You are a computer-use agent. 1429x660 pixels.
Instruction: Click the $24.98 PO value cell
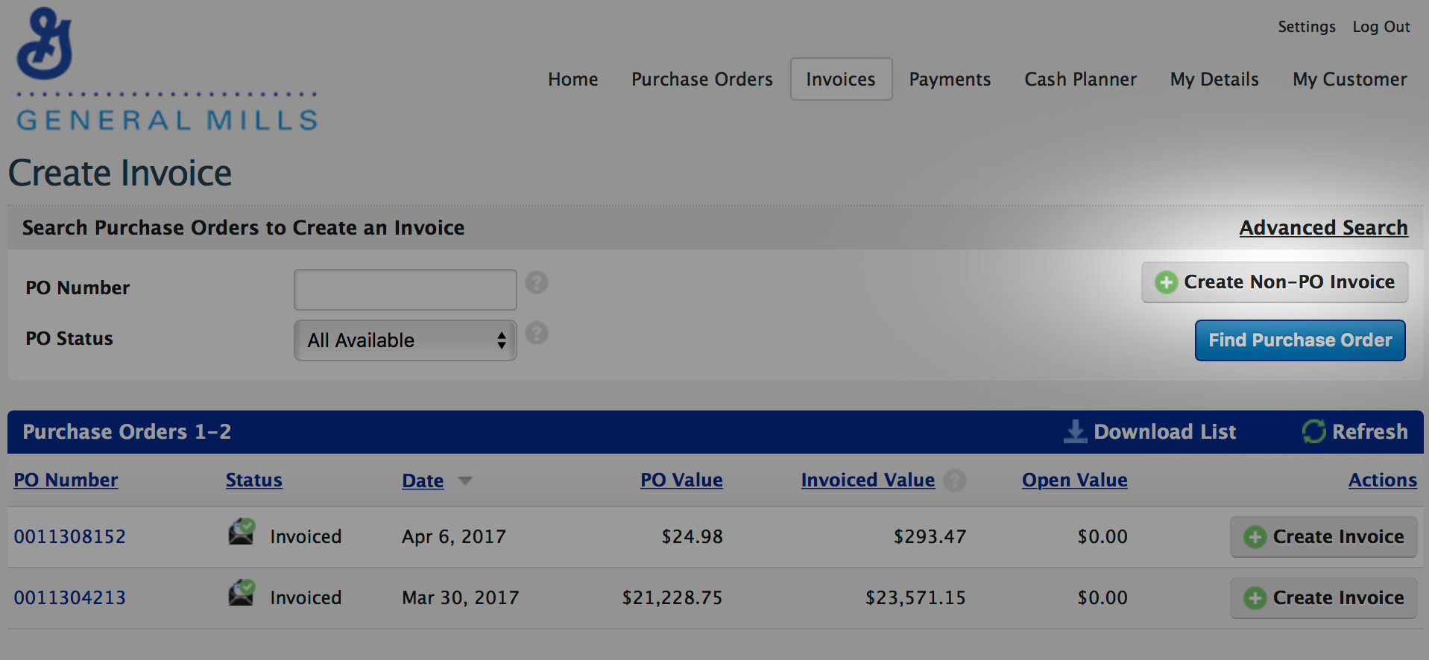click(692, 536)
